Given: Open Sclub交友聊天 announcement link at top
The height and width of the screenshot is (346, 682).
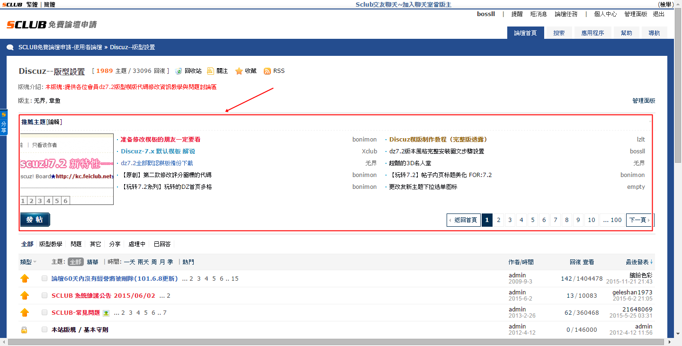Looking at the screenshot, I should tap(404, 4).
